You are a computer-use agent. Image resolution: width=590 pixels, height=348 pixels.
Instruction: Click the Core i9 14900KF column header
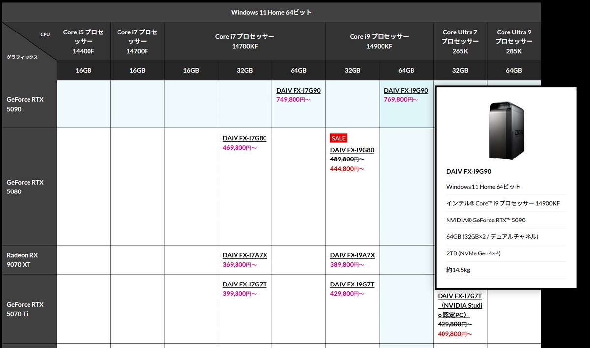click(379, 41)
